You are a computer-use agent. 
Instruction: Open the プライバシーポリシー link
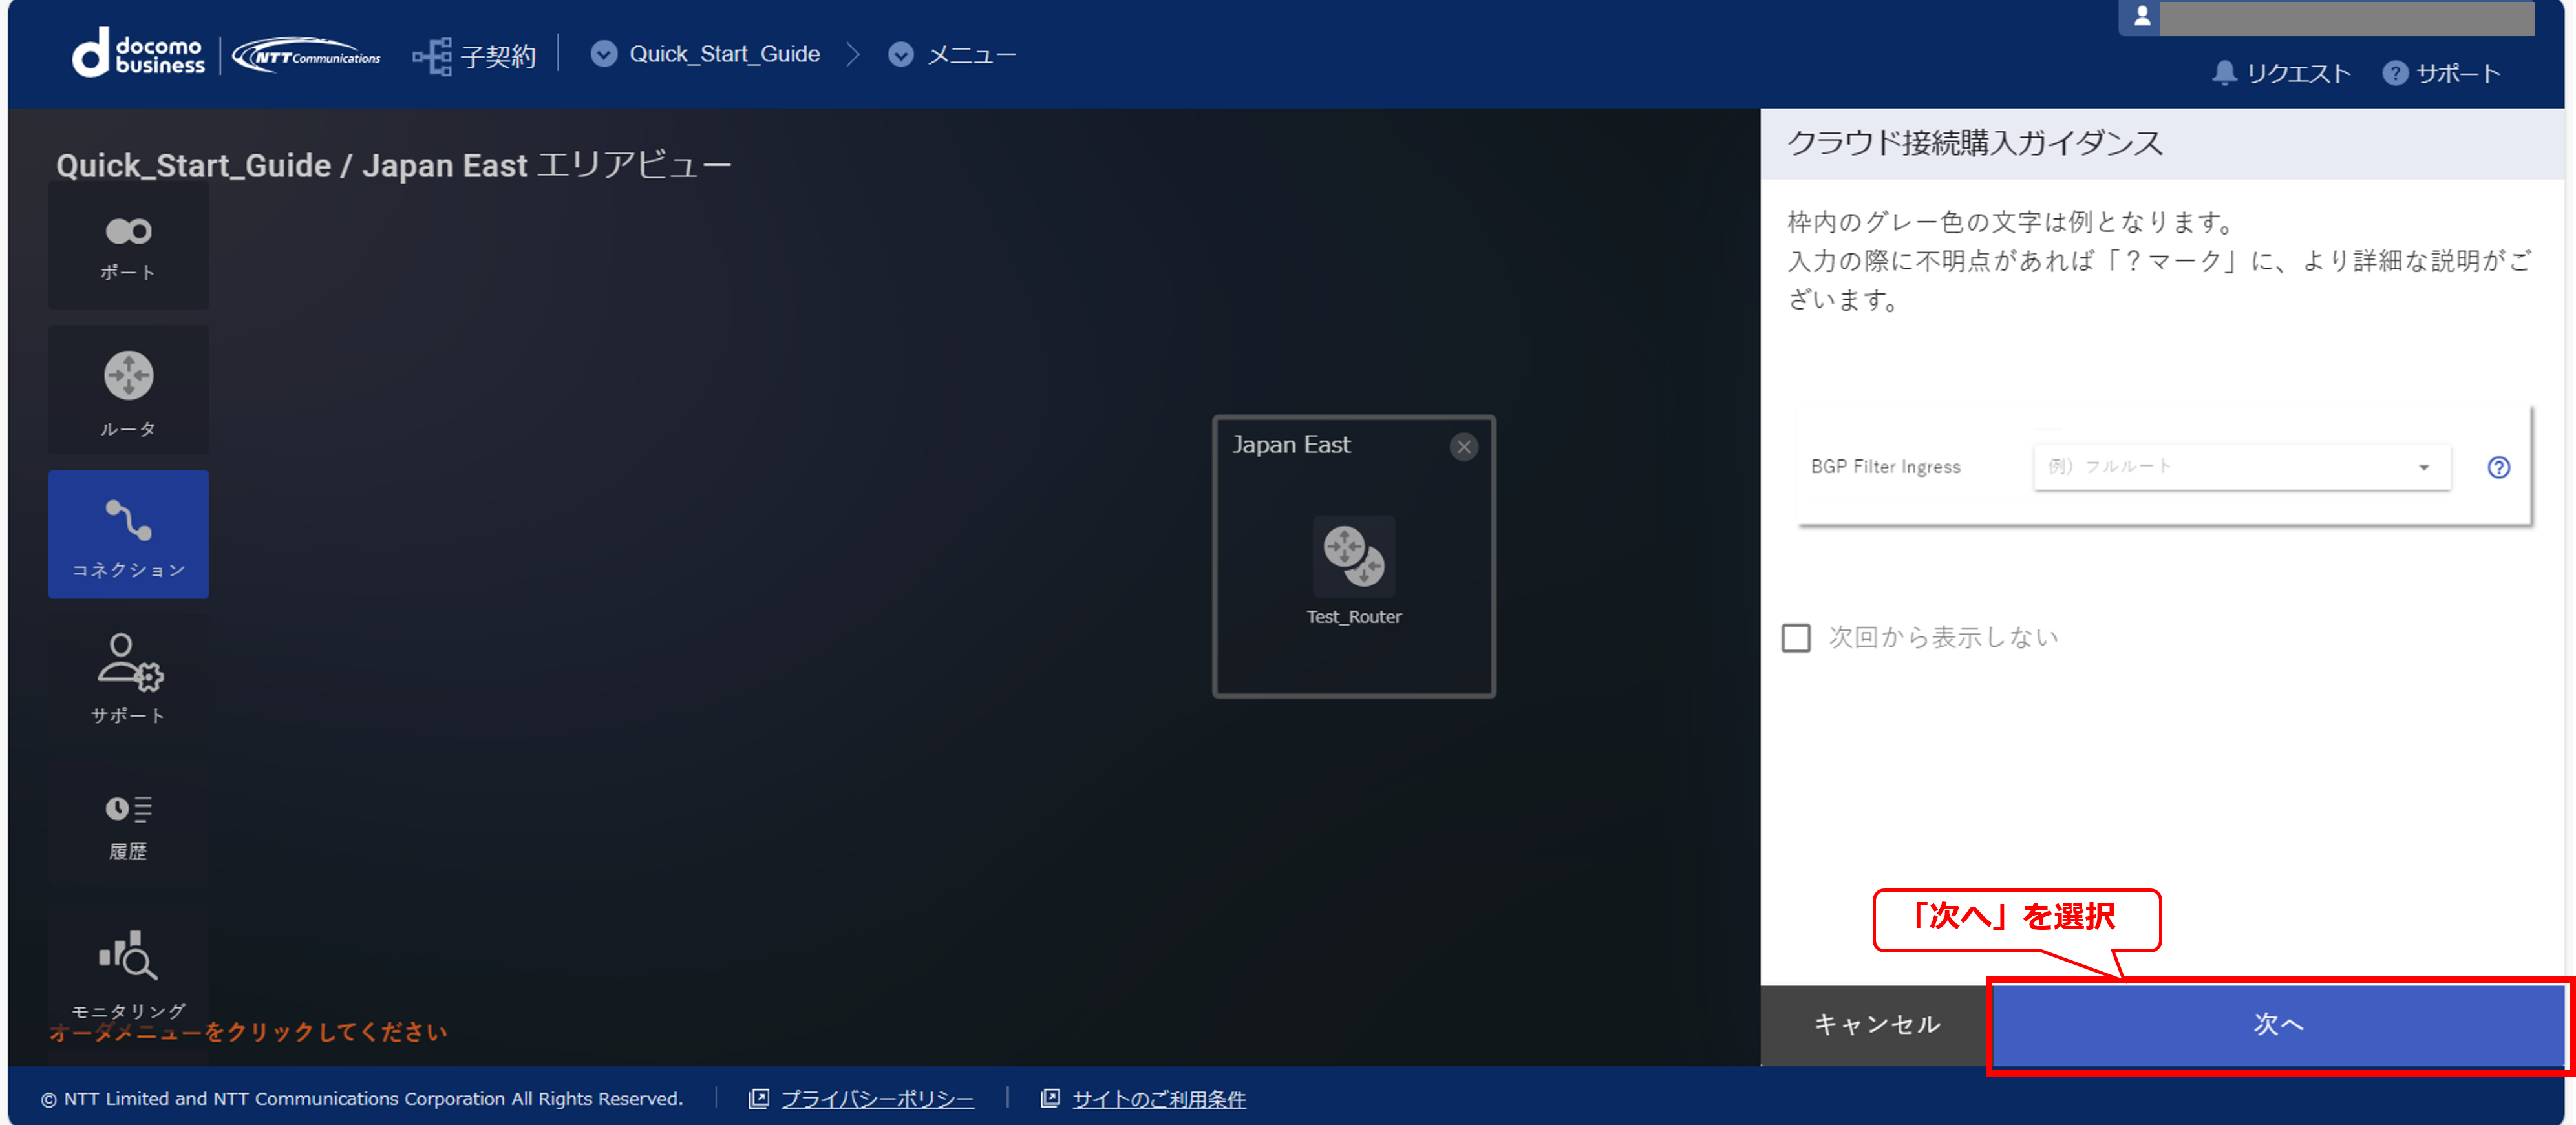[877, 1098]
